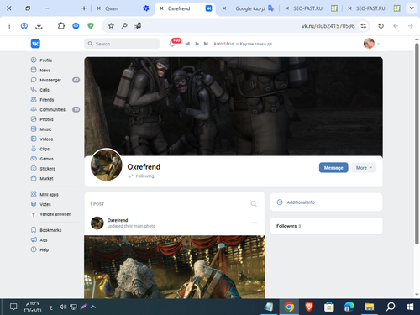Open the user avatar account menu
Image resolution: width=420 pixels, height=315 pixels.
coord(371,44)
